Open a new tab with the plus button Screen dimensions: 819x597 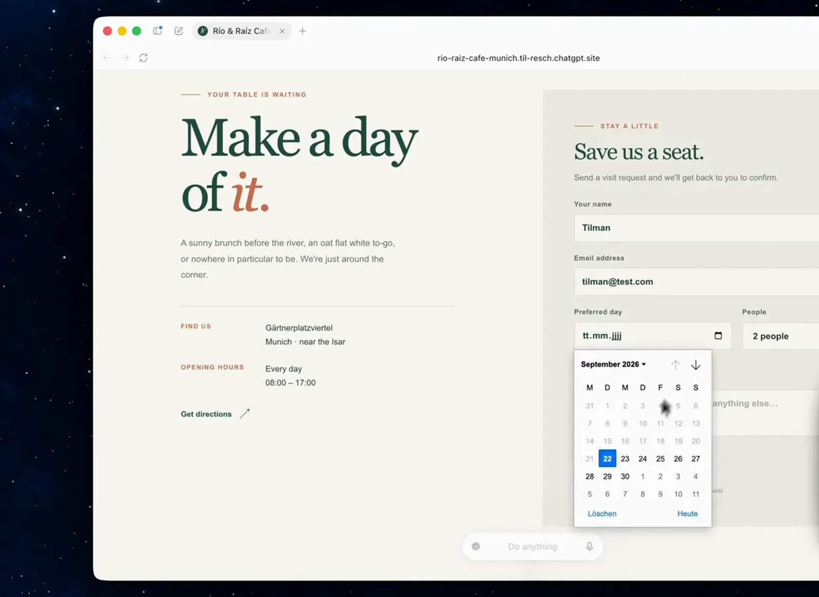click(x=303, y=31)
